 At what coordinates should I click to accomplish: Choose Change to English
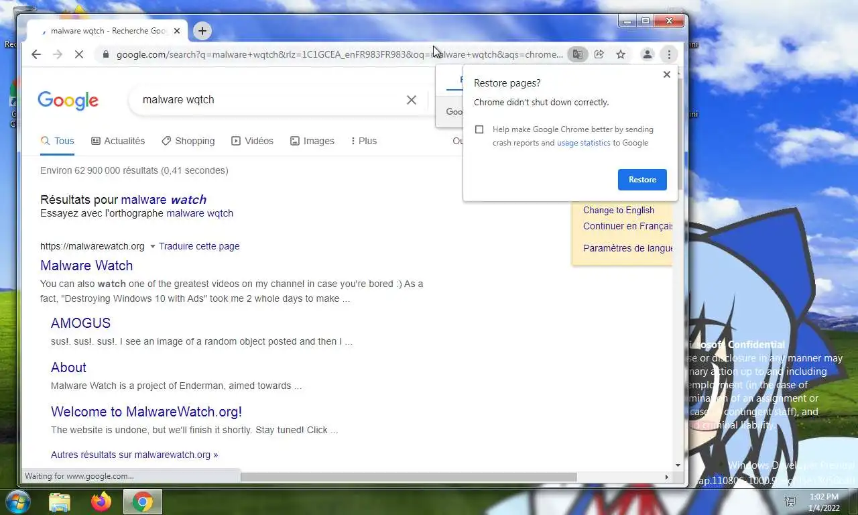point(619,210)
